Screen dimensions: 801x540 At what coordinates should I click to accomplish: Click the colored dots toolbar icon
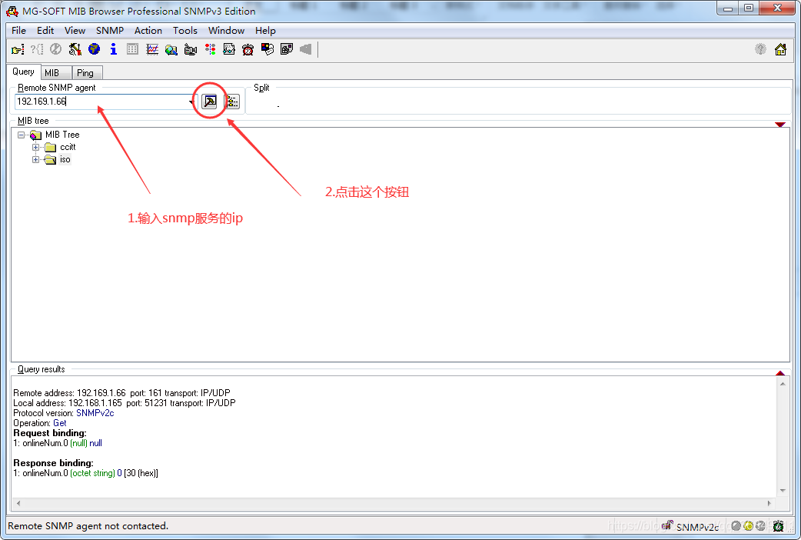pyautogui.click(x=210, y=49)
